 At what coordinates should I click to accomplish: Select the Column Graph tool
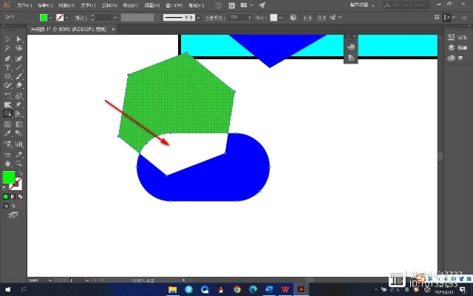18,144
